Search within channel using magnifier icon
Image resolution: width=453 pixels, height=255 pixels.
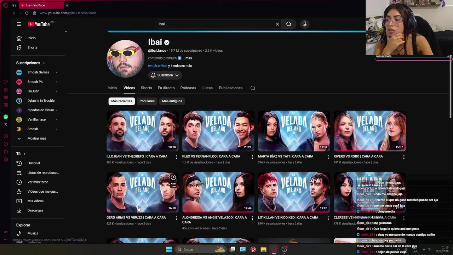tap(253, 88)
